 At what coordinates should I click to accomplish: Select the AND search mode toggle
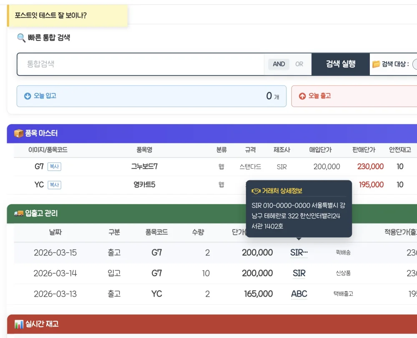(x=279, y=64)
